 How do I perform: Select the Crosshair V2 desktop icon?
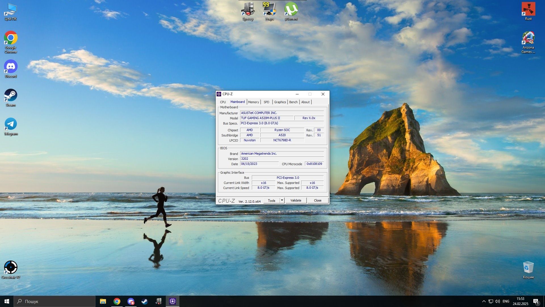[11, 270]
